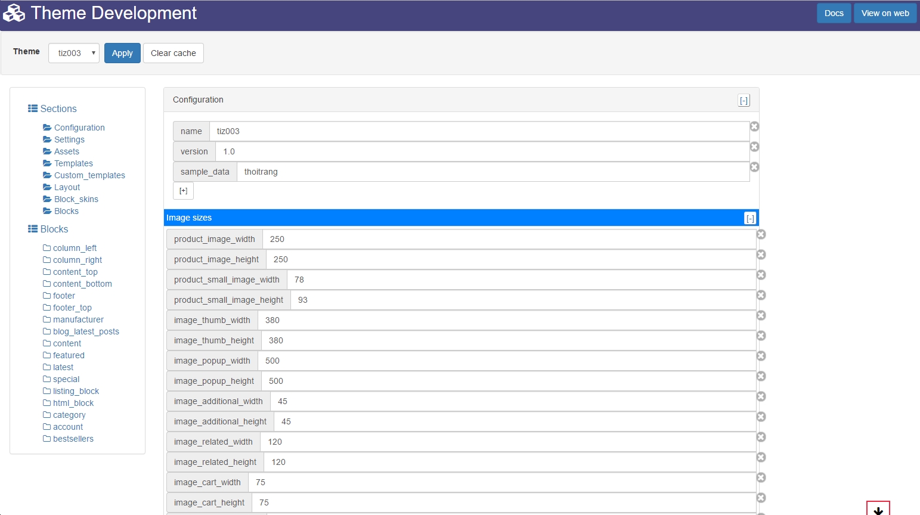Open the Theme dropdown showing tiz003
Viewport: 920px width, 515px height.
74,53
